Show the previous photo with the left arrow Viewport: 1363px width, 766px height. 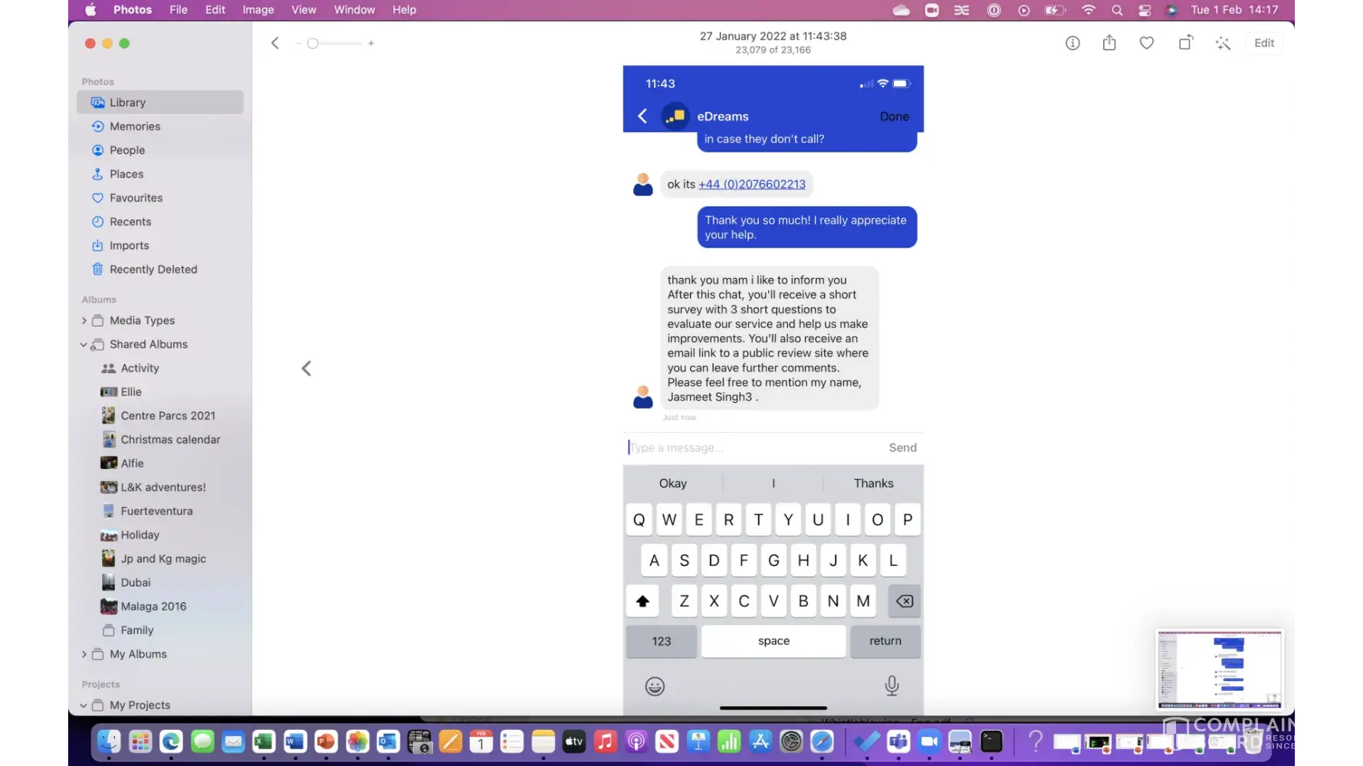pos(307,368)
